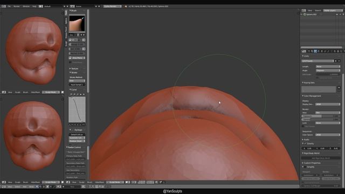Click the Outliner editor type icon
Screen dimensions: 345x194
tap(304, 10)
